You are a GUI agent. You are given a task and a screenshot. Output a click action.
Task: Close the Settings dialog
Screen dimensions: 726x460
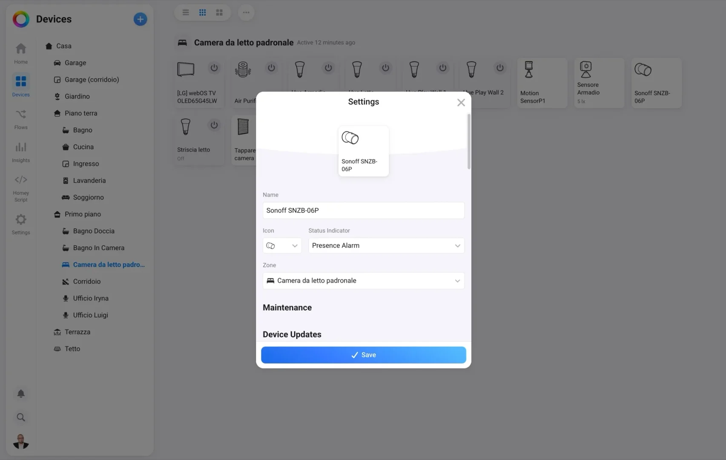coord(461,103)
